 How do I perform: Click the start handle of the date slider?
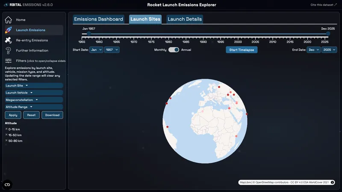point(89,34)
